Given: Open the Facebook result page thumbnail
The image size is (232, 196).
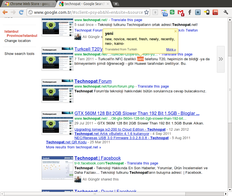Looking at the screenshot, I should pyautogui.click(x=57, y=168).
